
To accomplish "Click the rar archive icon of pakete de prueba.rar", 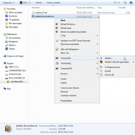I will click(x=33, y=16).
